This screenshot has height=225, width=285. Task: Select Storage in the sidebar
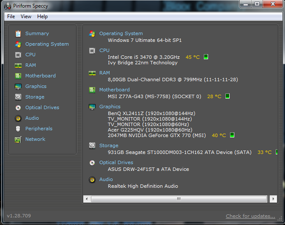point(35,97)
